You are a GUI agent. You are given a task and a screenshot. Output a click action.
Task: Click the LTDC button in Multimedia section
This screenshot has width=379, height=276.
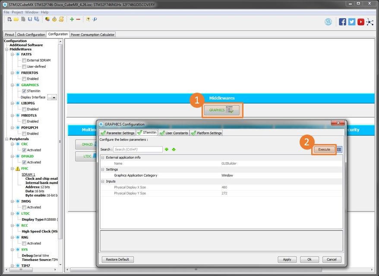coord(86,156)
